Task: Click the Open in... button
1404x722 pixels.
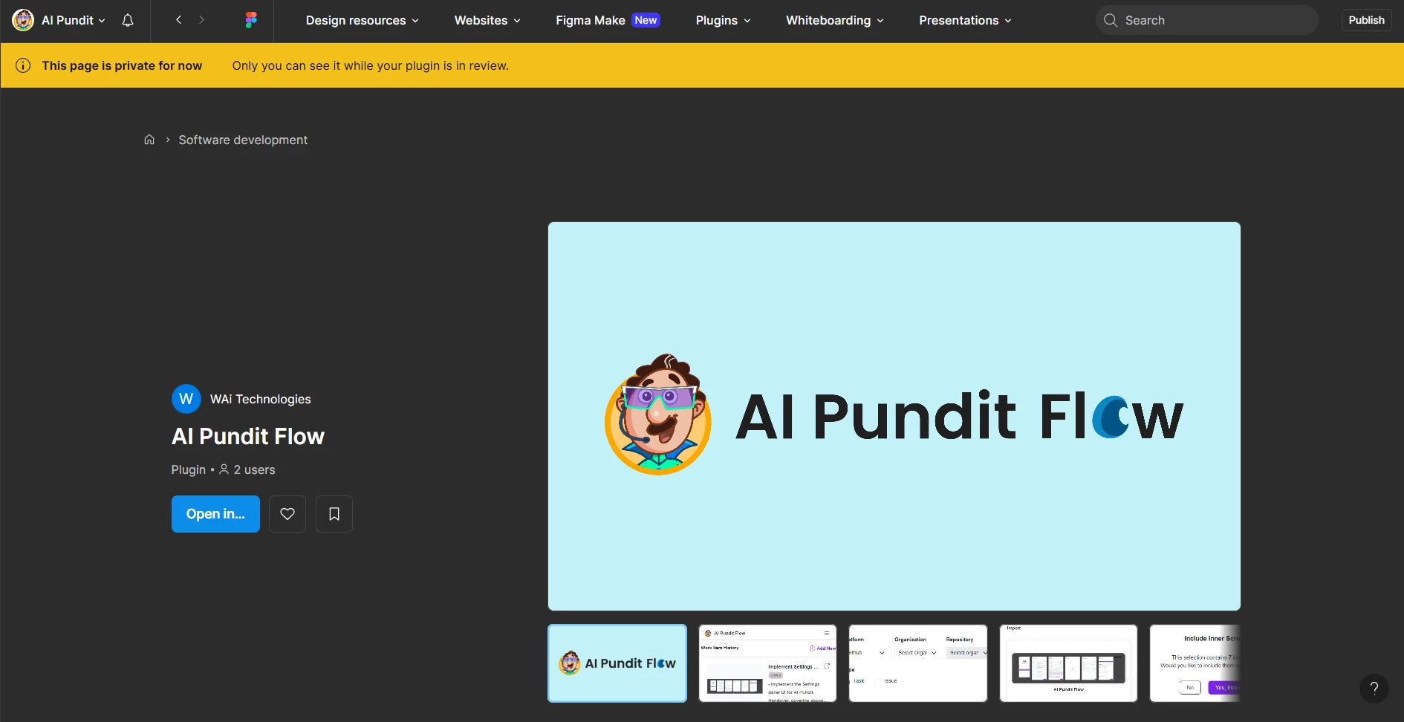Action: pos(215,514)
